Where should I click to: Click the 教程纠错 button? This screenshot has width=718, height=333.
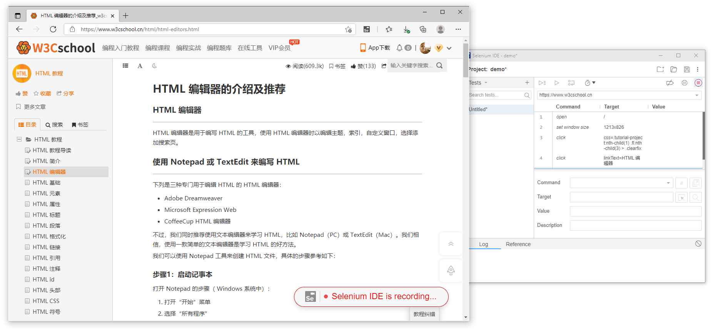point(424,314)
